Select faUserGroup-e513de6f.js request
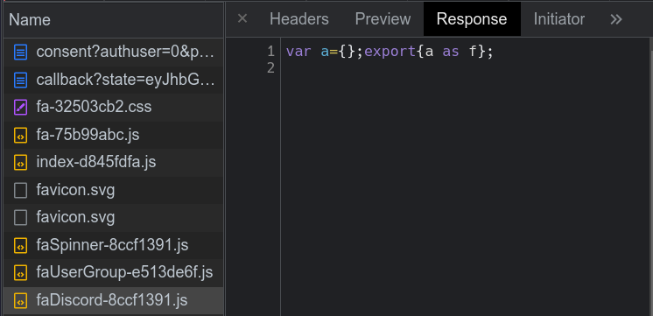Screen dimensions: 653x316 click(x=113, y=273)
